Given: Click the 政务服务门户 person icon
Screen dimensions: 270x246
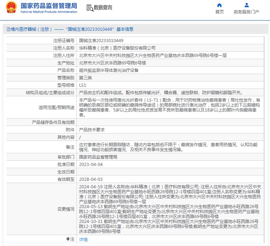Looking at the screenshot, I should pyautogui.click(x=246, y=5).
